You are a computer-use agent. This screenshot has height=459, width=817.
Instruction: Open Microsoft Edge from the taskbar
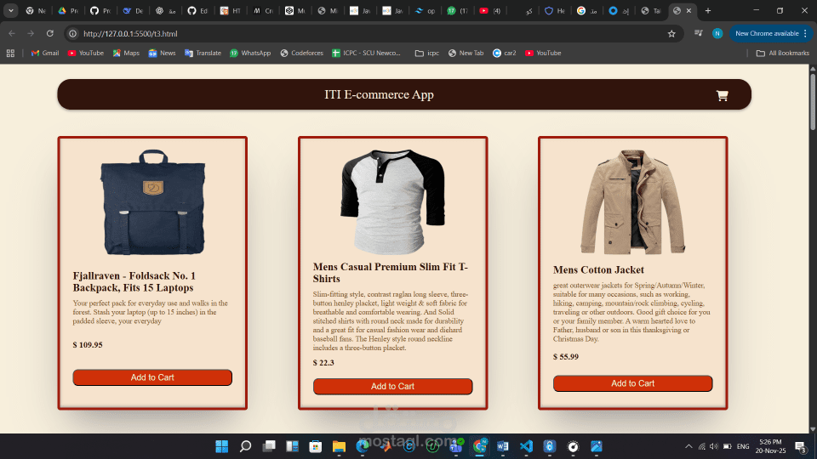[363, 446]
